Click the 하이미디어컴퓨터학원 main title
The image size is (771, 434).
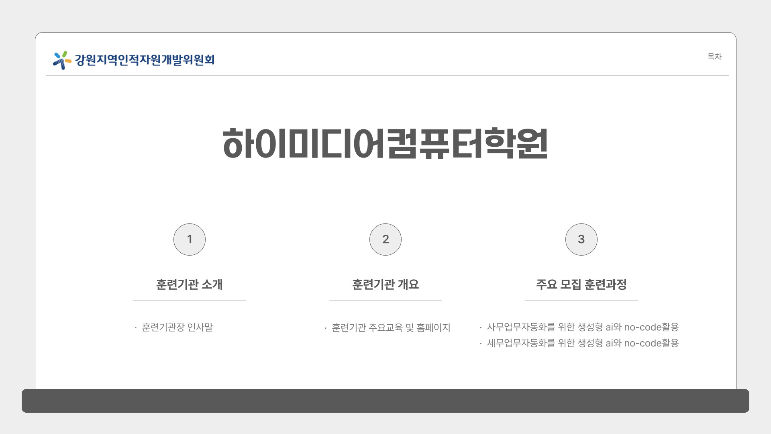point(385,143)
